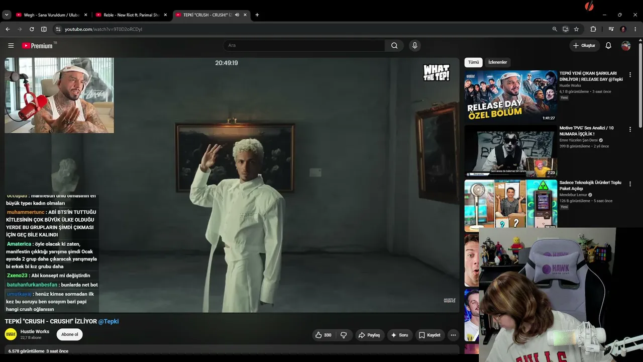Open the Hustle Works channel avatar

[11, 334]
